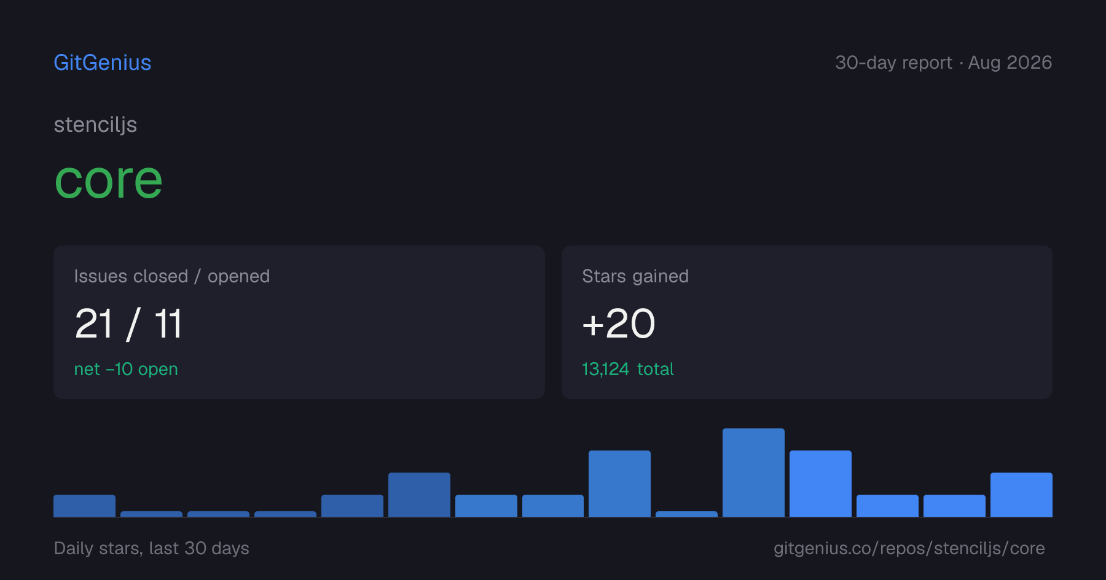Click the 13,124 total text
Image resolution: width=1106 pixels, height=580 pixels.
coord(628,369)
